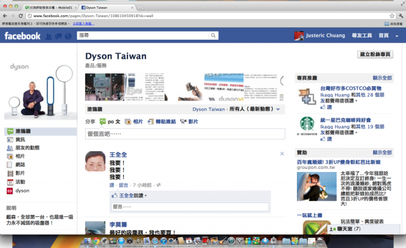Click the Facebook logo in the header

23,35
